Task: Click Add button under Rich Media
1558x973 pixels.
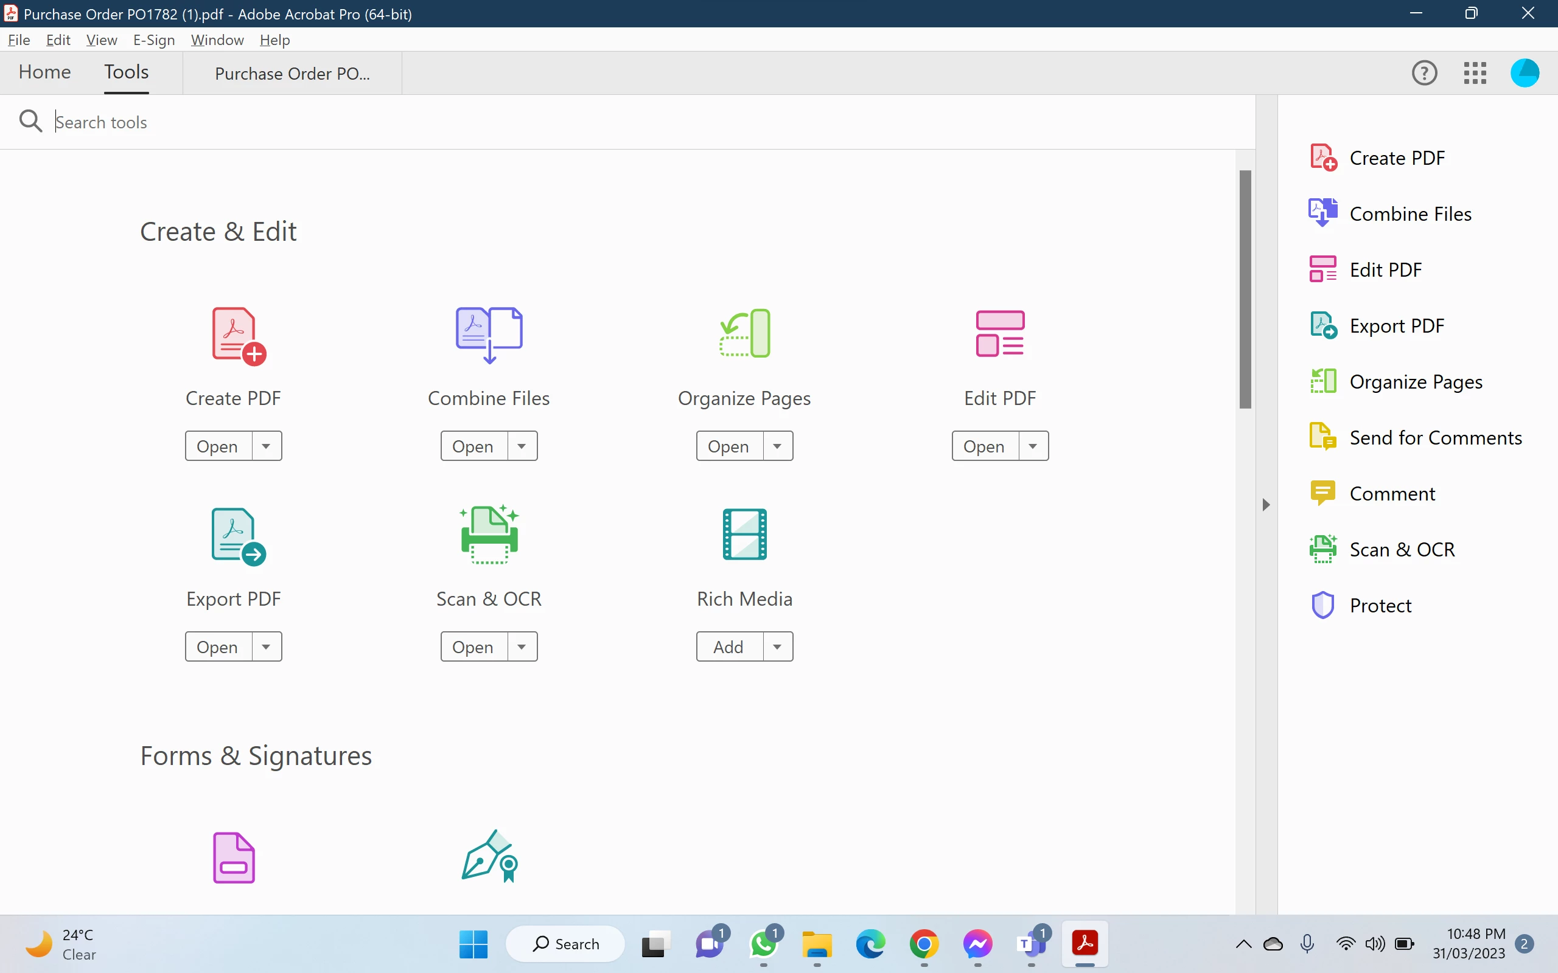Action: pyautogui.click(x=728, y=646)
